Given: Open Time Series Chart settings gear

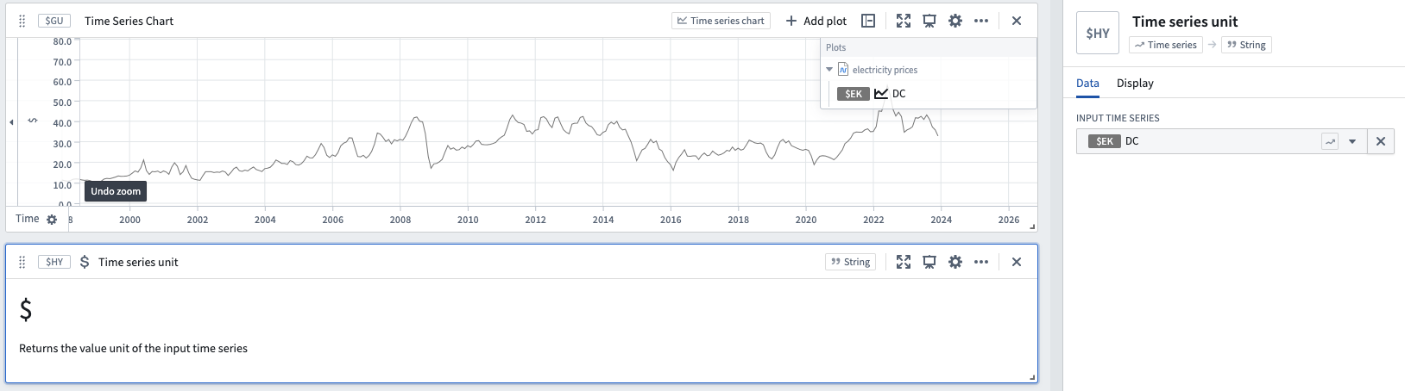Looking at the screenshot, I should (x=955, y=21).
